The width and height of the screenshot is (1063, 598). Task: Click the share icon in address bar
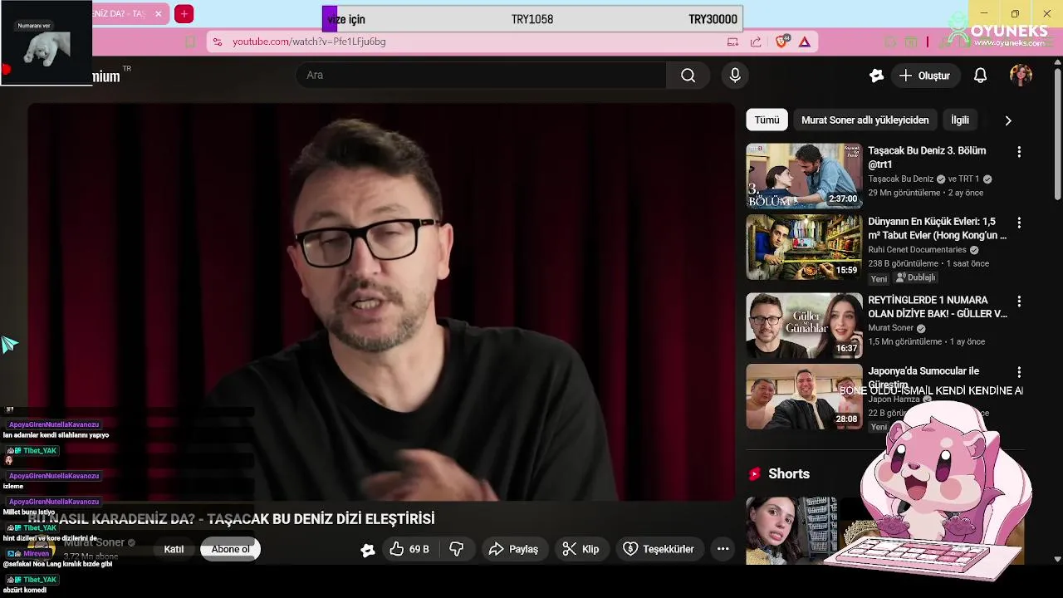point(756,42)
